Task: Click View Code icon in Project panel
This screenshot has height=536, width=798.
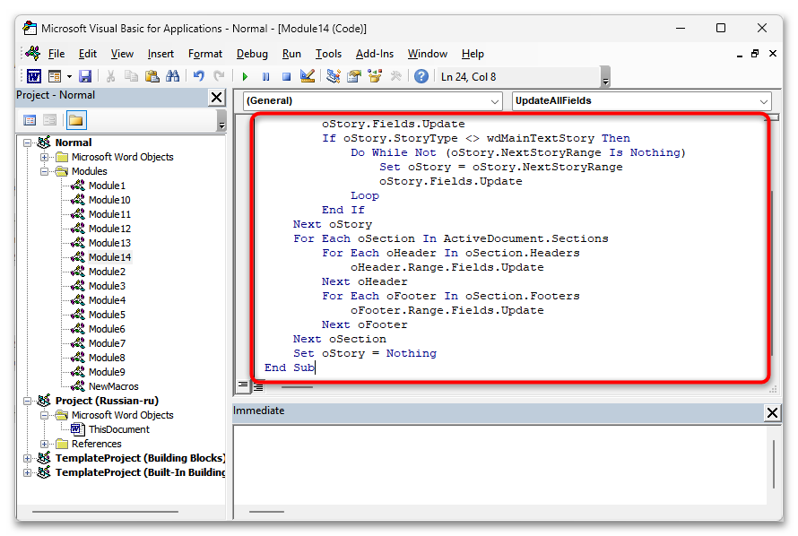Action: pos(30,120)
